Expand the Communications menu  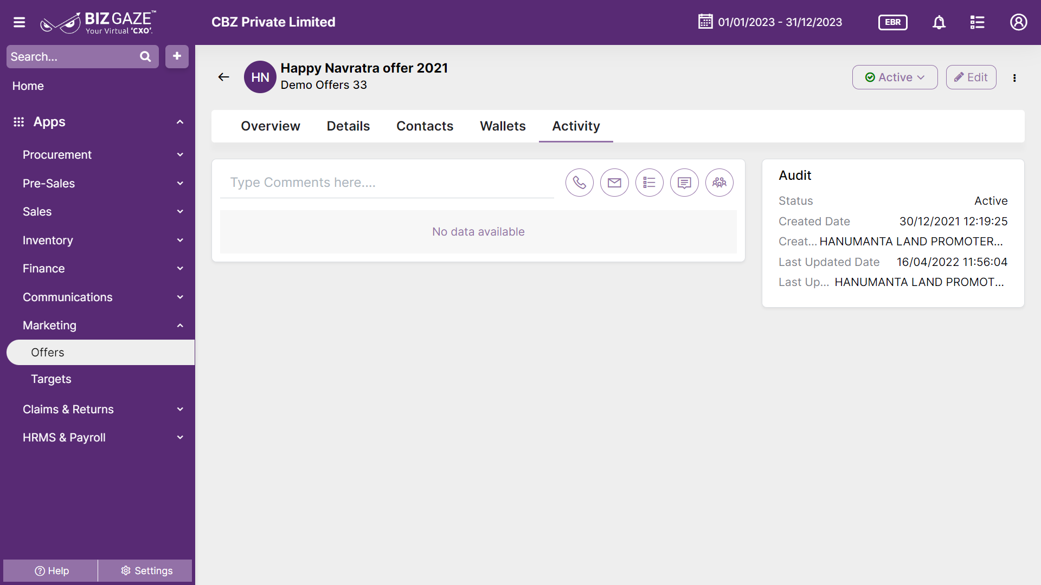(180, 297)
